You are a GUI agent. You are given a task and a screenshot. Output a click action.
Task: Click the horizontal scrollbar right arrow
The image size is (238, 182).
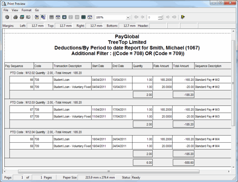pos(230,171)
